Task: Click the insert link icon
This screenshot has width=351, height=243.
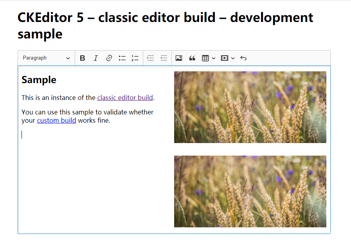Action: (x=109, y=58)
